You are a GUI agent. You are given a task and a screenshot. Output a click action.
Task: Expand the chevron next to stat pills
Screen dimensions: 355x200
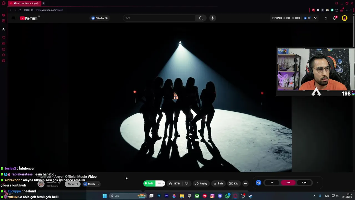click(x=318, y=182)
